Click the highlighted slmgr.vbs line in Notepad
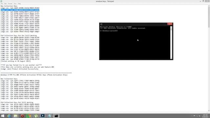The image size is (210, 118). click(20, 10)
